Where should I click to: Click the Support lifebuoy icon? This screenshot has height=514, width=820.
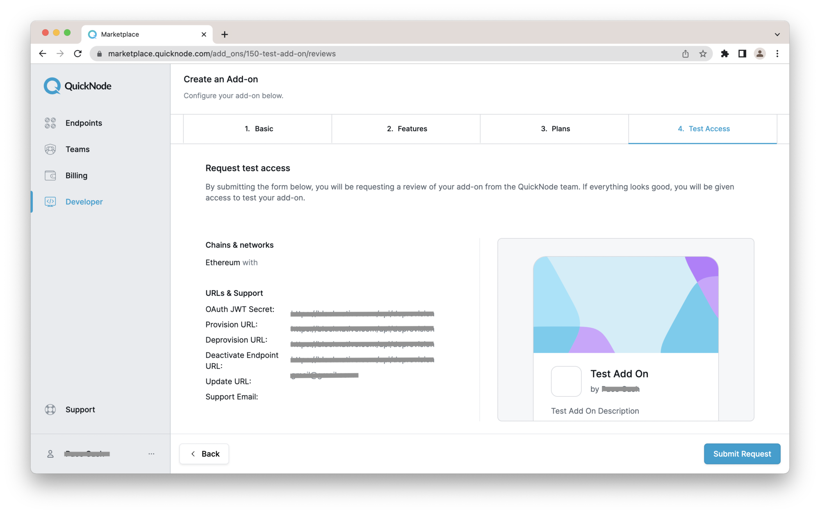click(50, 409)
